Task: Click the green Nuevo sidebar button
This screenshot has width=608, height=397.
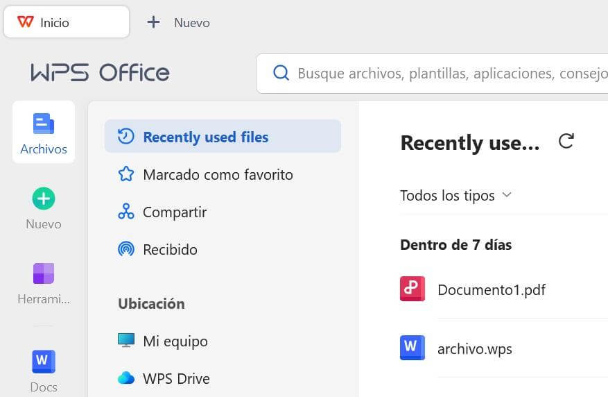Action: pyautogui.click(x=44, y=208)
